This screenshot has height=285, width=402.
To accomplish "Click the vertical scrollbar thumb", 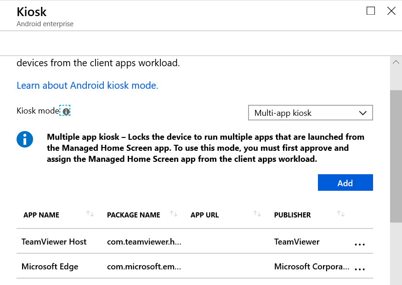I will pos(396,156).
